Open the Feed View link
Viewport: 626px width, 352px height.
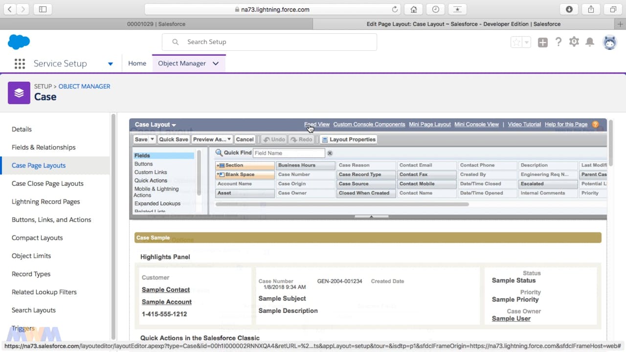[317, 124]
